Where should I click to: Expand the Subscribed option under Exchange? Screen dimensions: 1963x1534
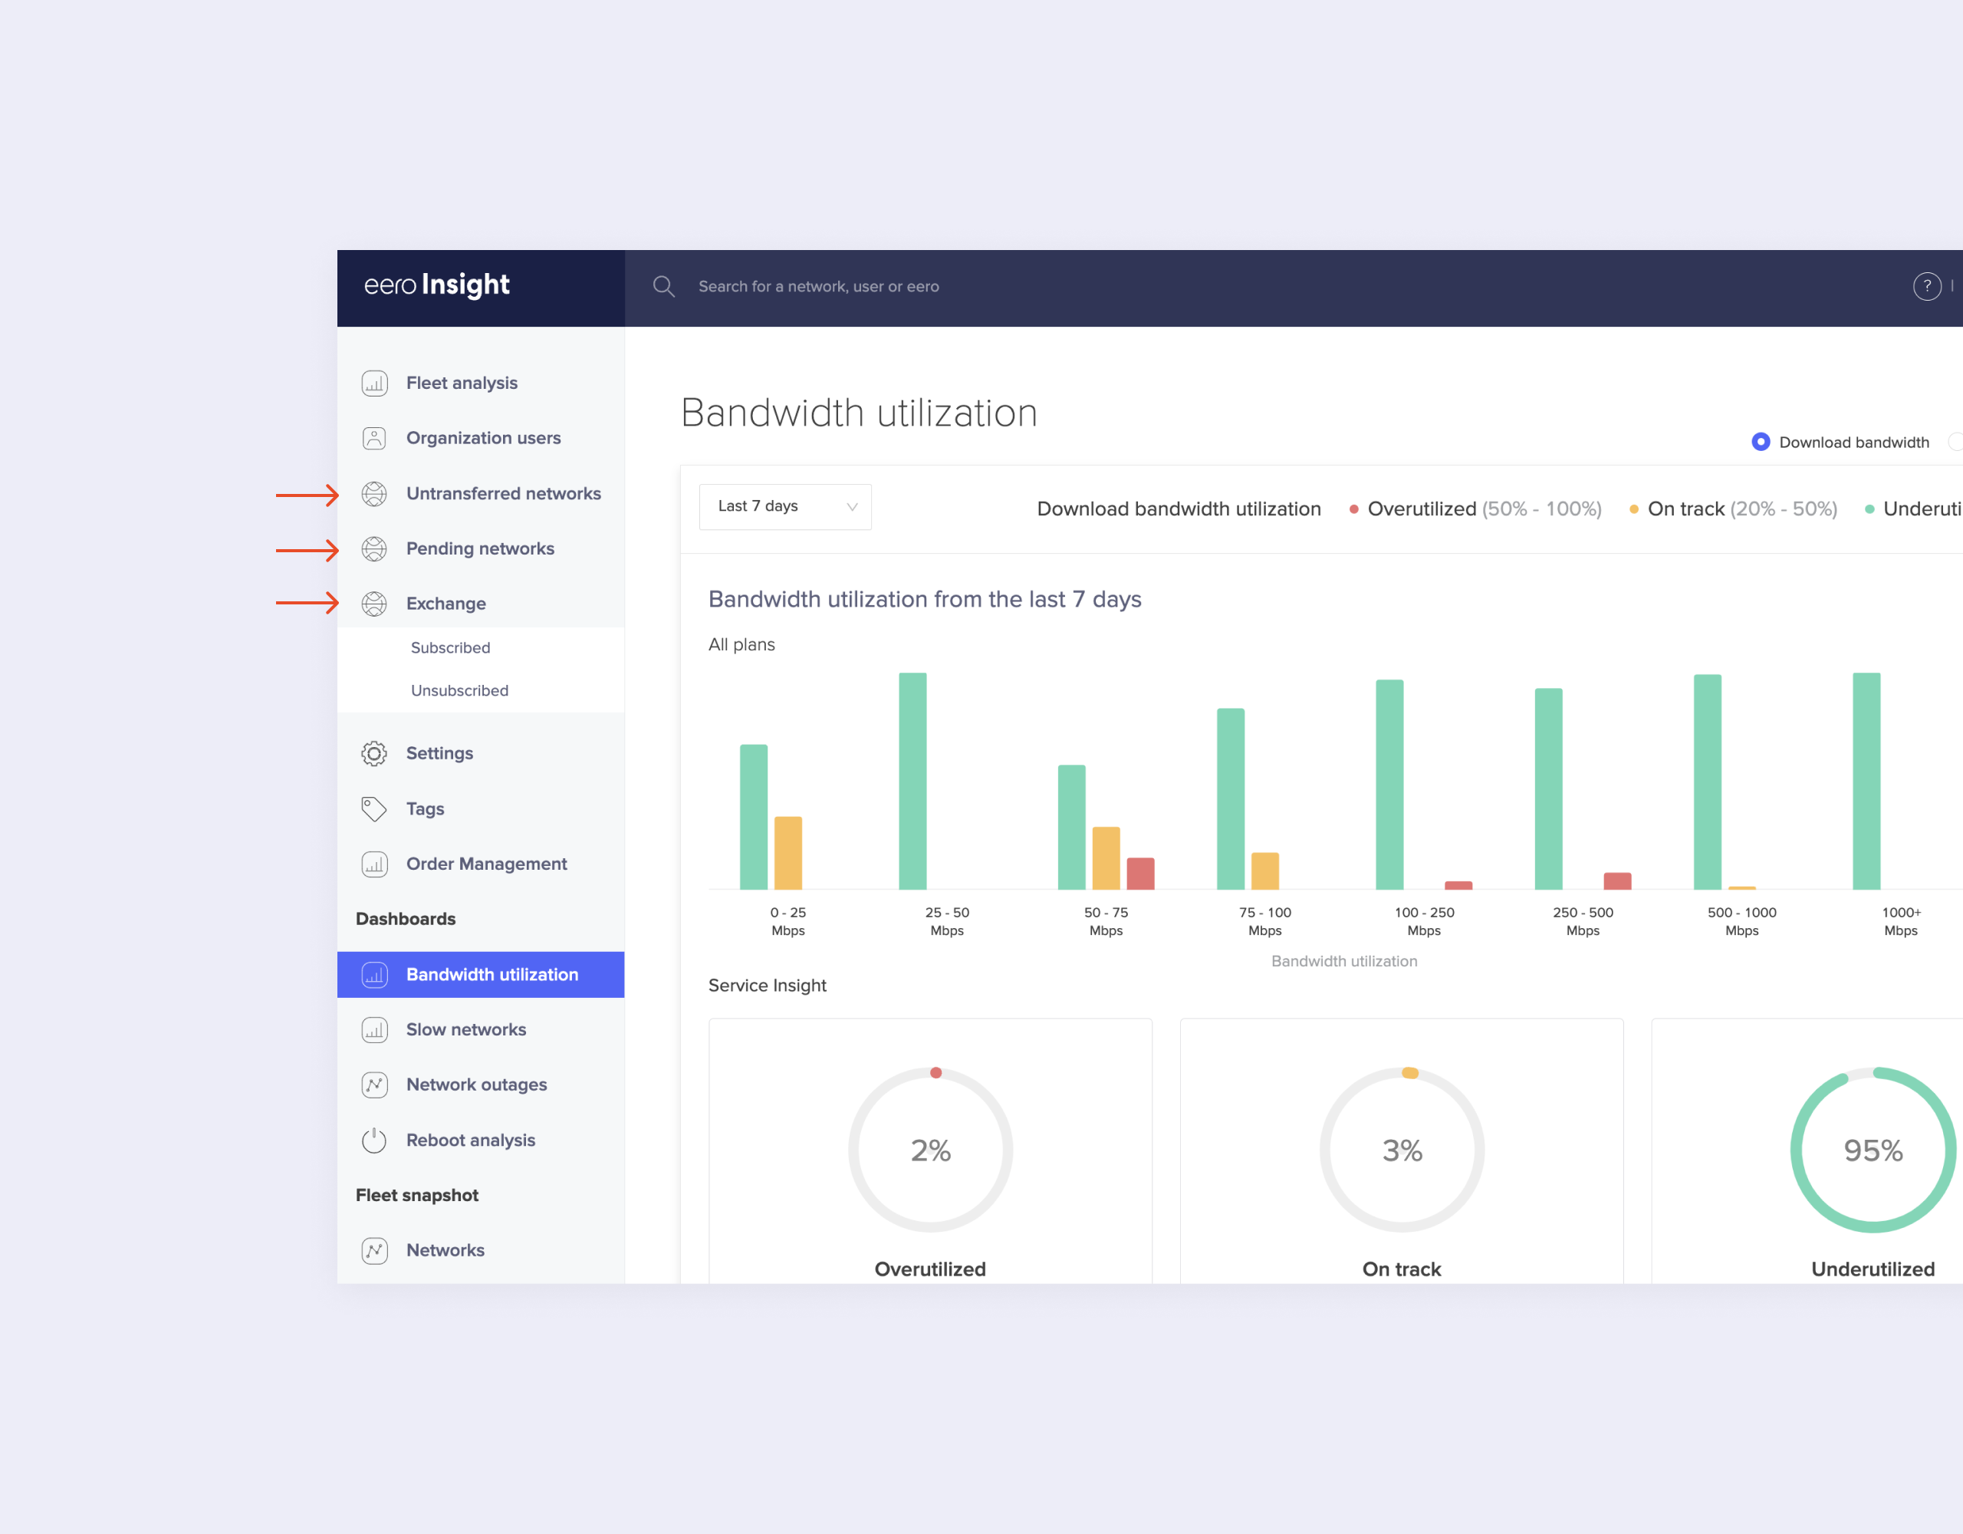coord(451,646)
